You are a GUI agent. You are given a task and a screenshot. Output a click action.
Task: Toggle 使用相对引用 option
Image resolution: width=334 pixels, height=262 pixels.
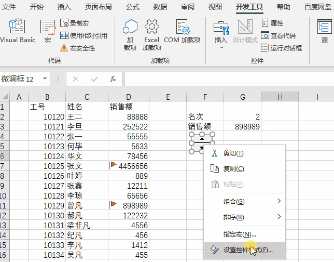[x=83, y=35]
